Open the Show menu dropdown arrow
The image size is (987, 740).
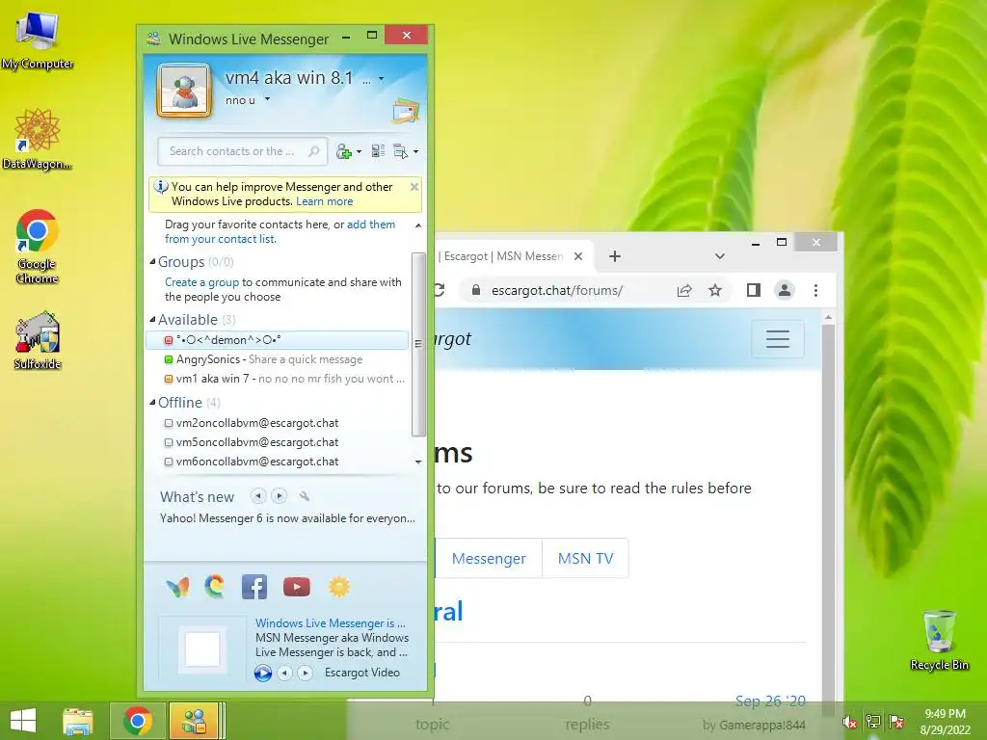415,151
